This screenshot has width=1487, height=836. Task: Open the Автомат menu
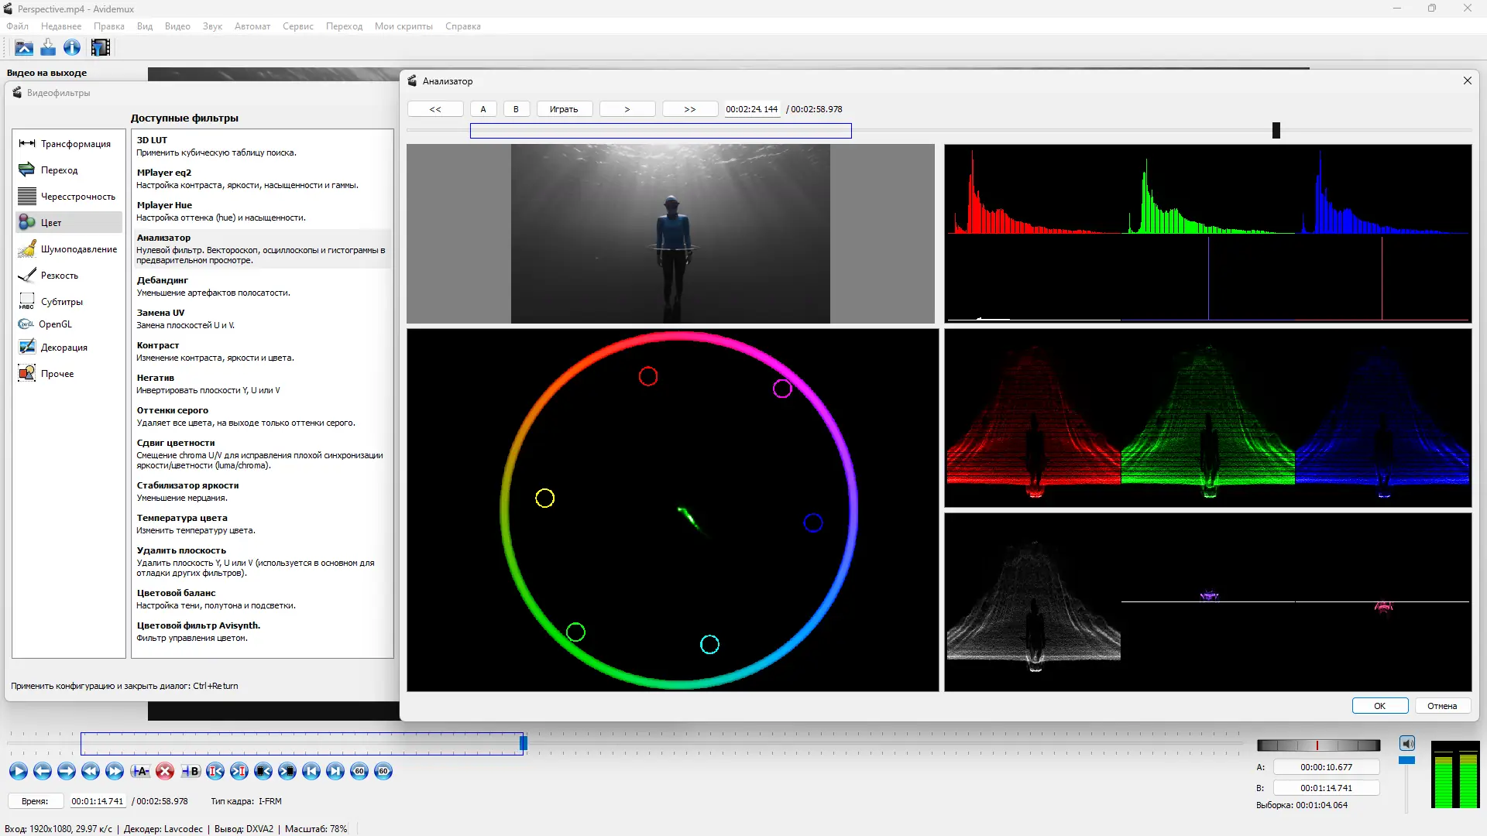click(x=252, y=26)
